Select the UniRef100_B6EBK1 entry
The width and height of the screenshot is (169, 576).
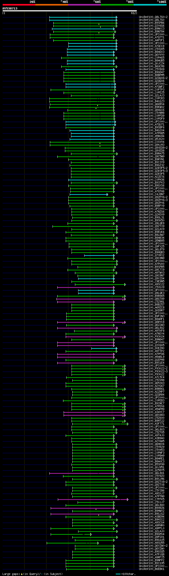point(152,569)
